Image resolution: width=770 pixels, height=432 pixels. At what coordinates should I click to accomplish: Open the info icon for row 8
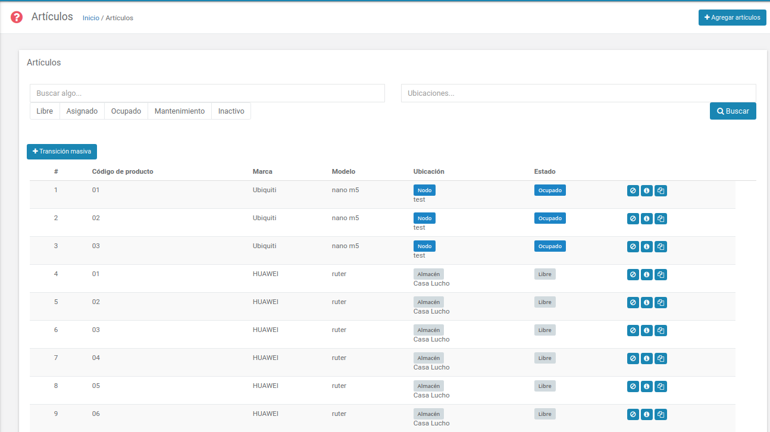tap(647, 387)
